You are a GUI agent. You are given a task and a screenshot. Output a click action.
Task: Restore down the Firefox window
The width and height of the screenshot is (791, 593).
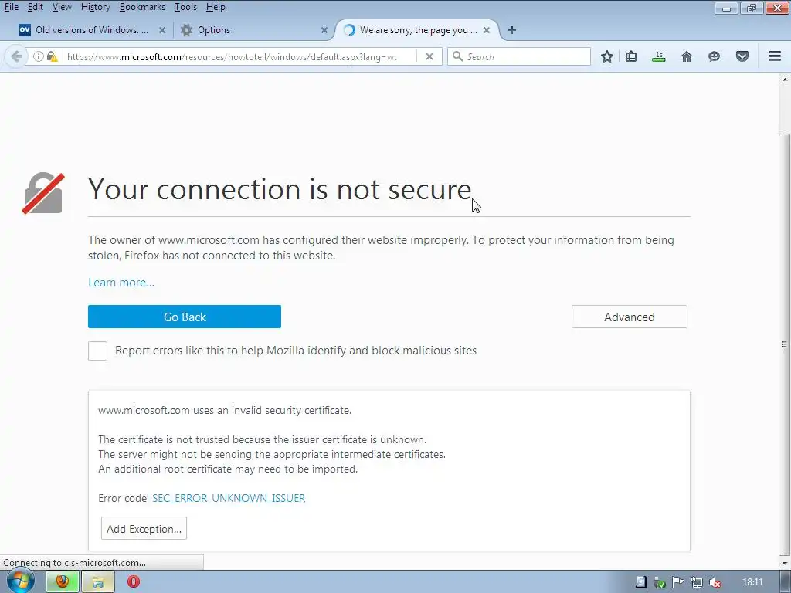pyautogui.click(x=752, y=8)
